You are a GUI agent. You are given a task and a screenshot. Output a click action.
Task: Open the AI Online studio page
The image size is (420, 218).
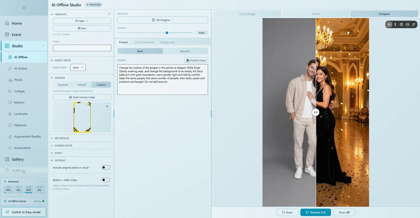(24, 69)
